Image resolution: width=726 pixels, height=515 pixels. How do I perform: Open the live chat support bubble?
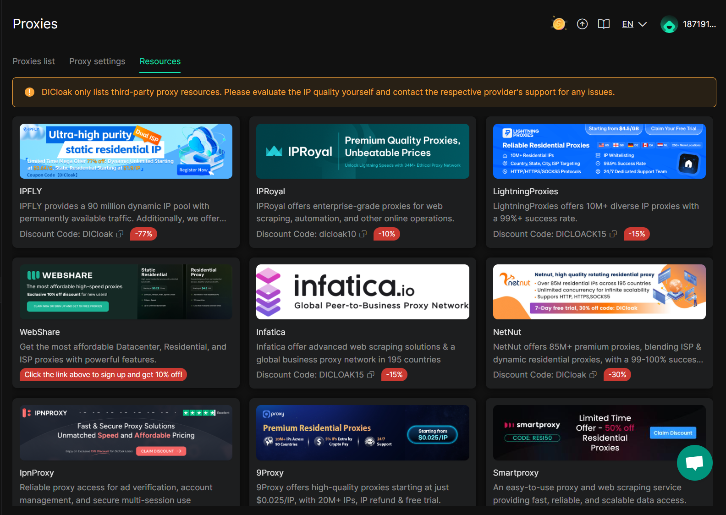pos(694,463)
